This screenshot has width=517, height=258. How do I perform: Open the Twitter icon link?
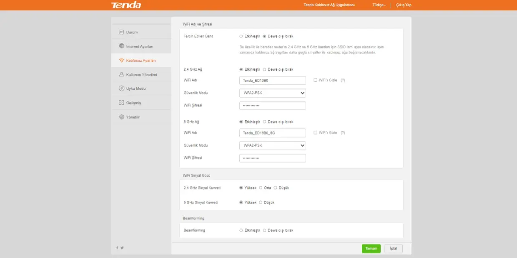[x=122, y=248]
